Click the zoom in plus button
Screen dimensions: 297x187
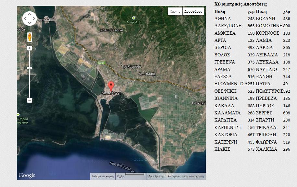[30, 48]
